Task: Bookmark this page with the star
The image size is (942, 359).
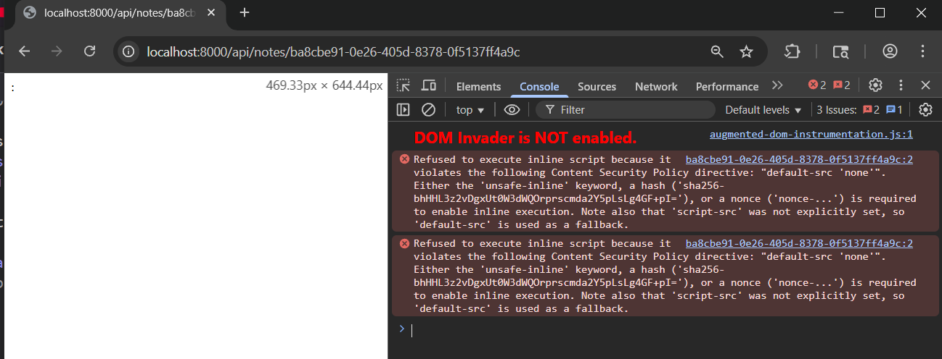Action: (x=746, y=51)
